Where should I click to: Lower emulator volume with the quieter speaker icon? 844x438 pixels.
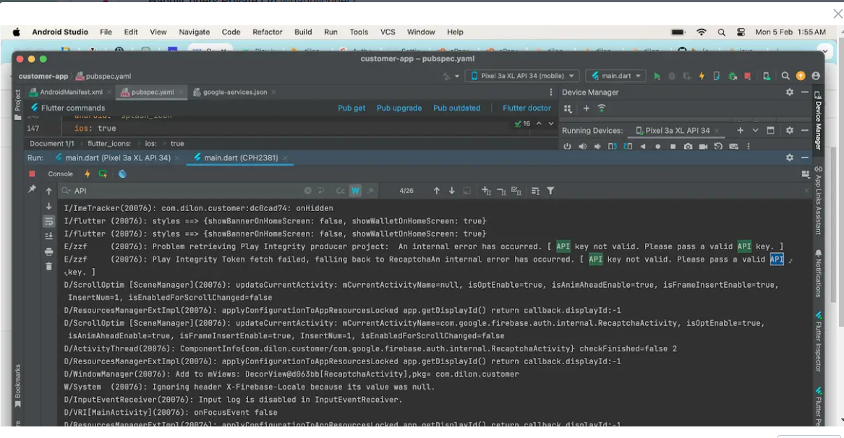click(x=597, y=146)
